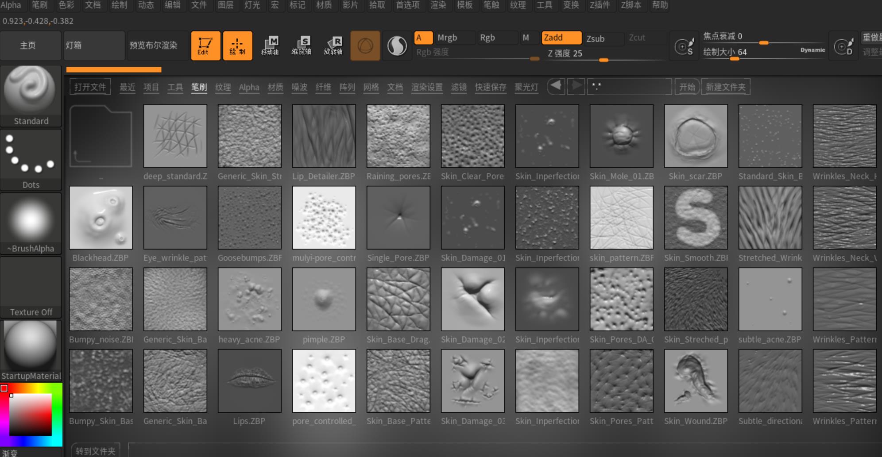Open the Alpha menu
Image resolution: width=882 pixels, height=457 pixels.
click(x=11, y=5)
